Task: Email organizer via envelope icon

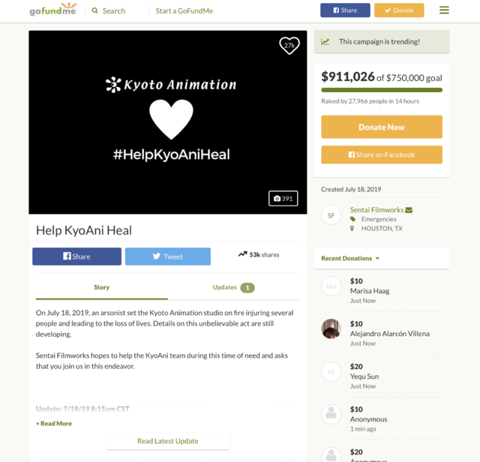Action: point(409,210)
